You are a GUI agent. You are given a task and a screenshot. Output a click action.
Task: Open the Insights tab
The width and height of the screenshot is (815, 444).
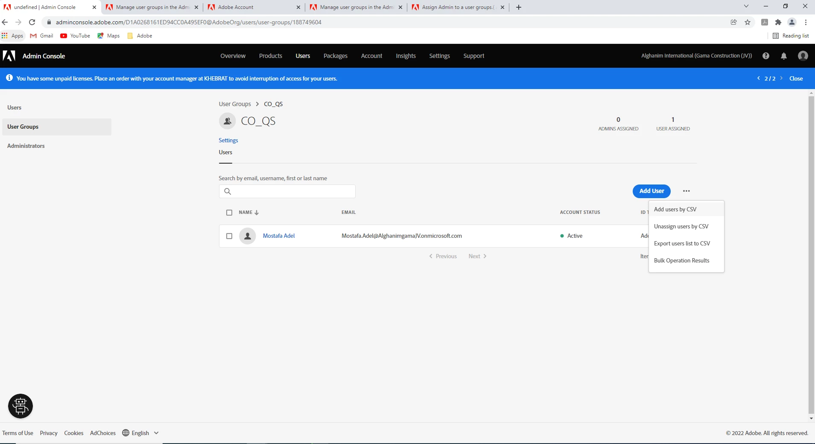coord(406,56)
